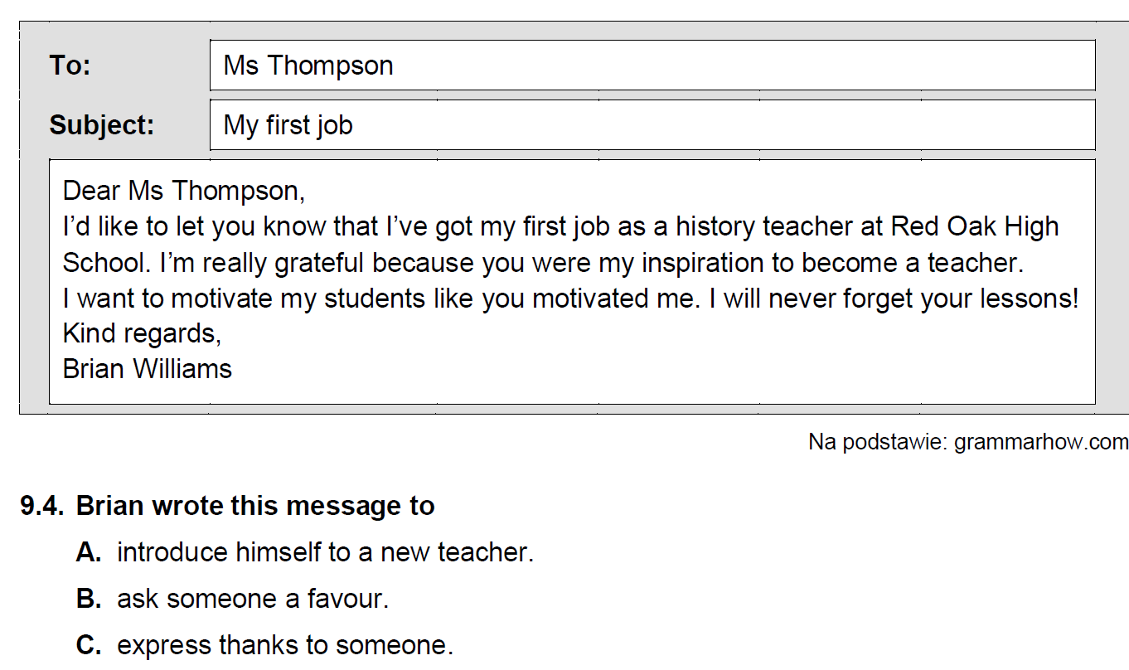
Task: Click the greeting Dear Ms Thompson
Action: (x=184, y=192)
